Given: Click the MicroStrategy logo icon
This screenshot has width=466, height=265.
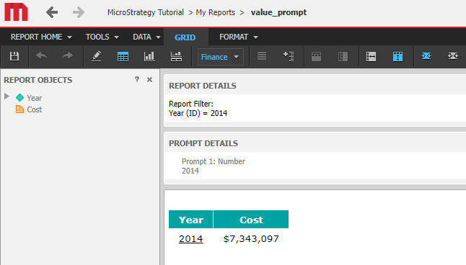Looking at the screenshot, I should click(x=17, y=12).
